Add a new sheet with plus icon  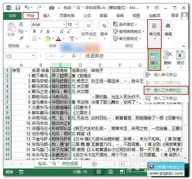(94, 164)
